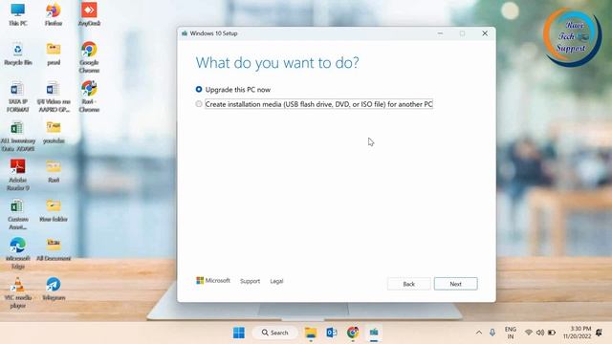Choose the Create installation media radio button
This screenshot has width=612, height=344.
(x=199, y=104)
